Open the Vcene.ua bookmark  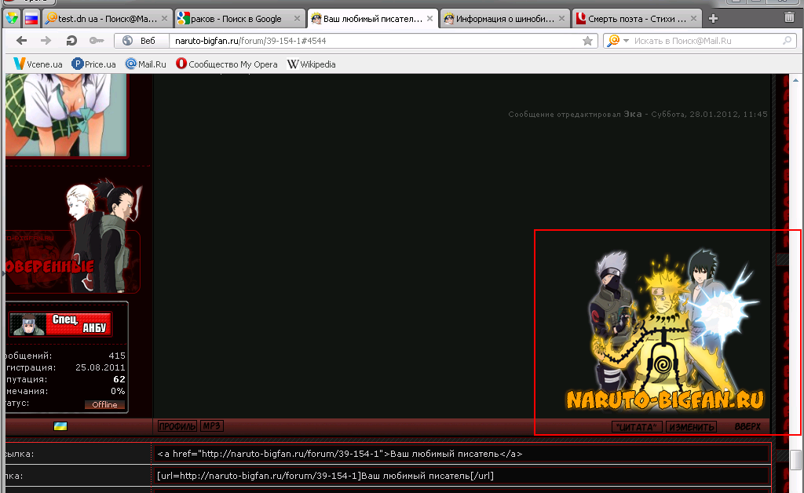(38, 64)
